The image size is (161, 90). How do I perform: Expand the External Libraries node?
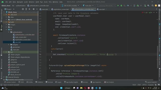tap(4, 77)
